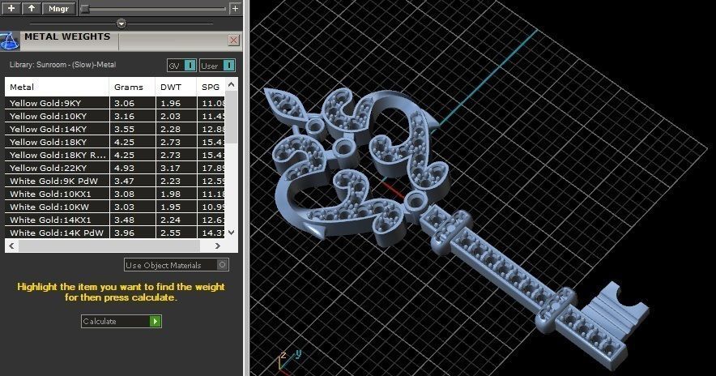The image size is (716, 376).
Task: Select the Yellow Gold:18KY row
Action: [115, 142]
